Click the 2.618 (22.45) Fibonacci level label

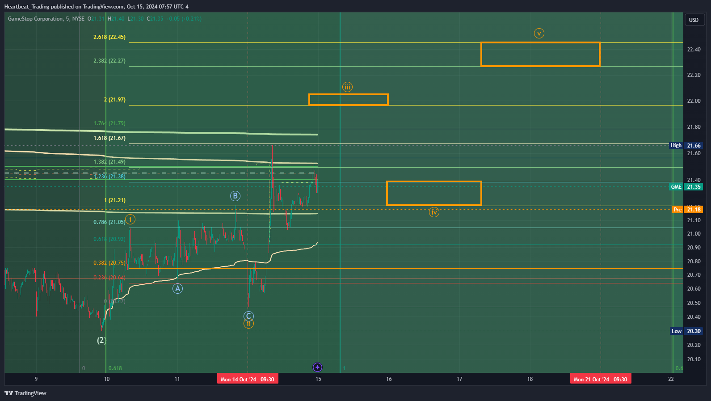click(x=109, y=37)
